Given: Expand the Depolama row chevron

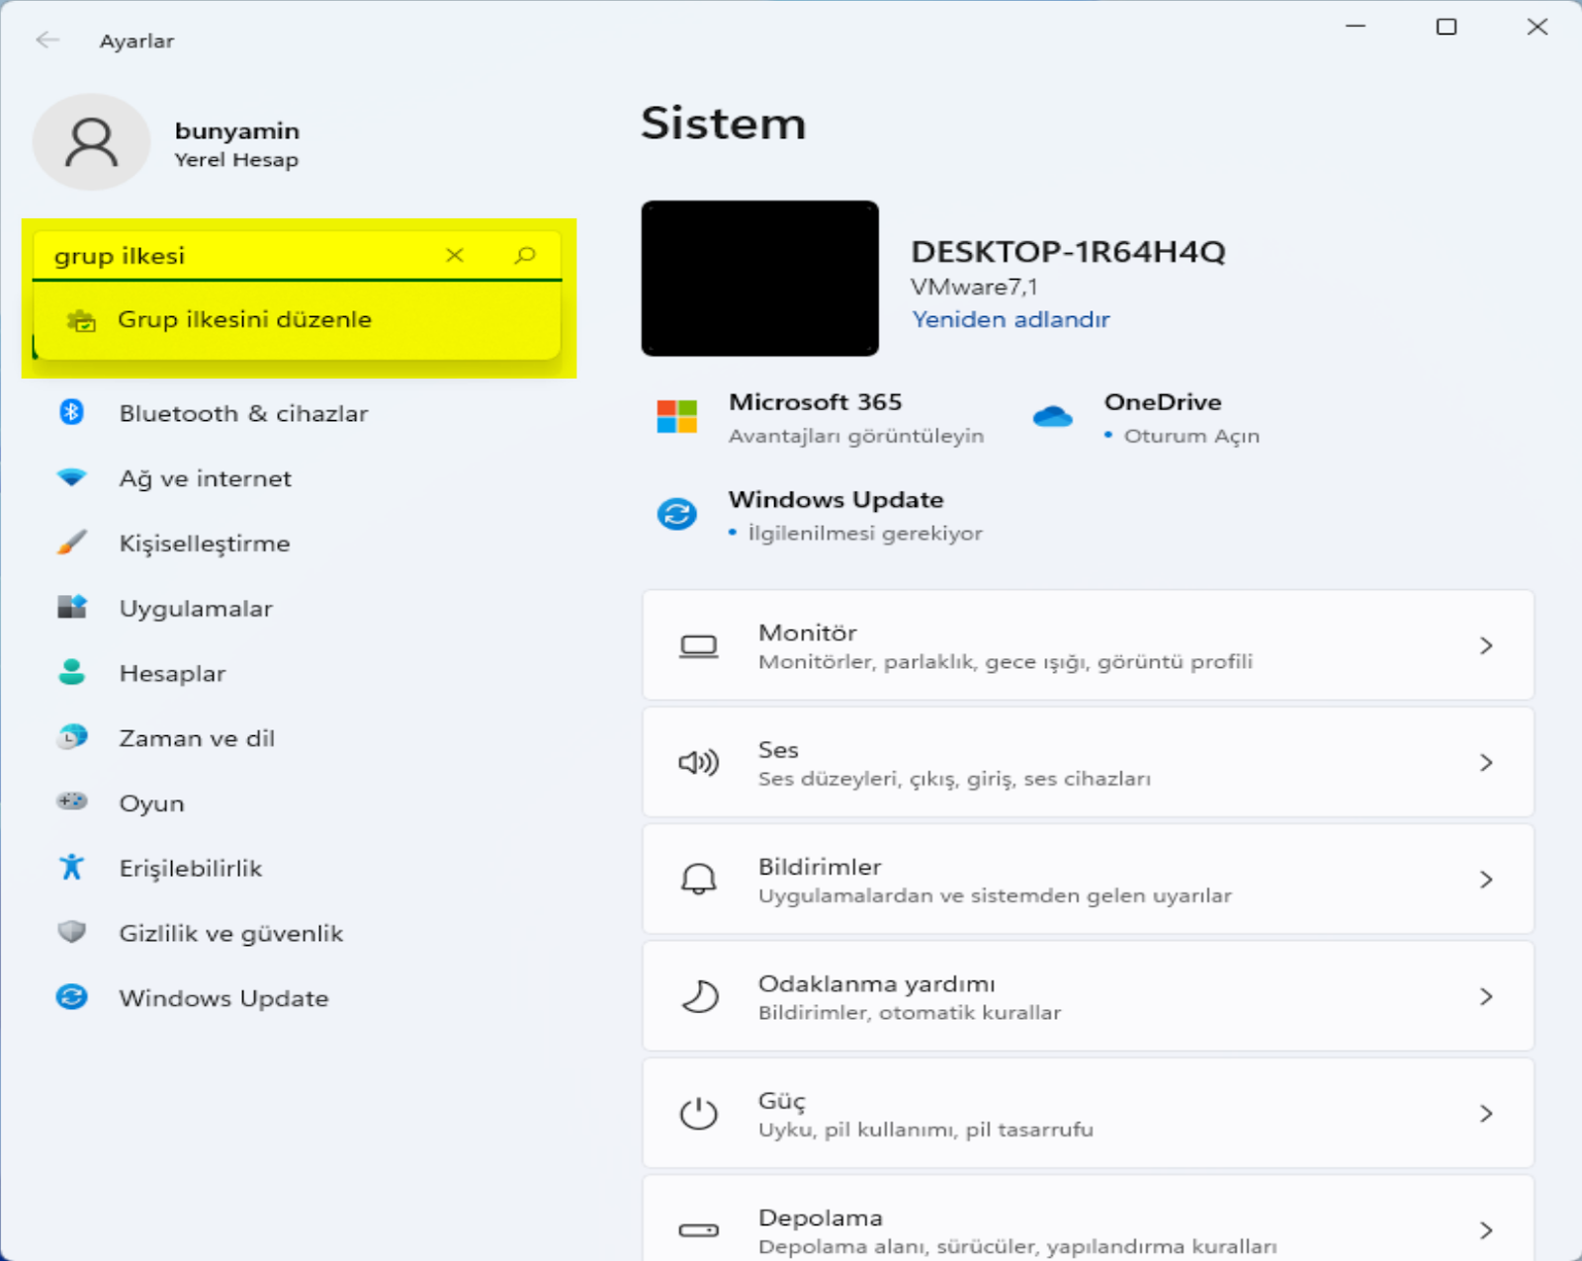Looking at the screenshot, I should 1486,1230.
